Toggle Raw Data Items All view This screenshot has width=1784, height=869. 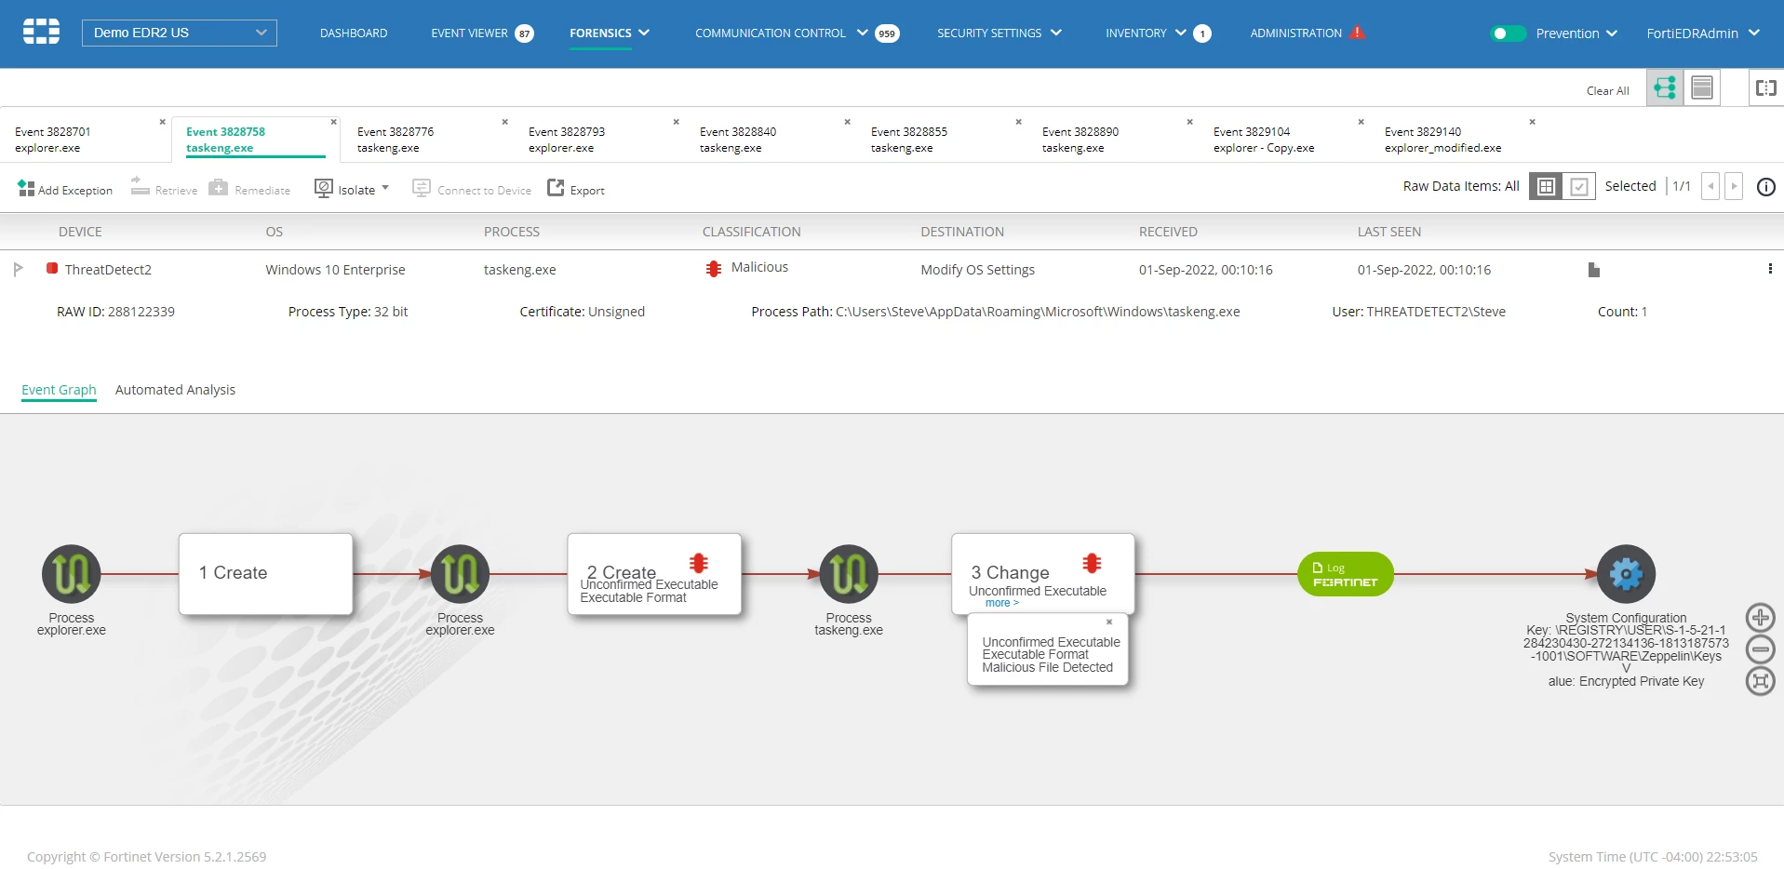point(1546,186)
